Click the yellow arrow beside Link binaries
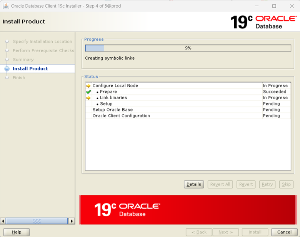 [88, 98]
